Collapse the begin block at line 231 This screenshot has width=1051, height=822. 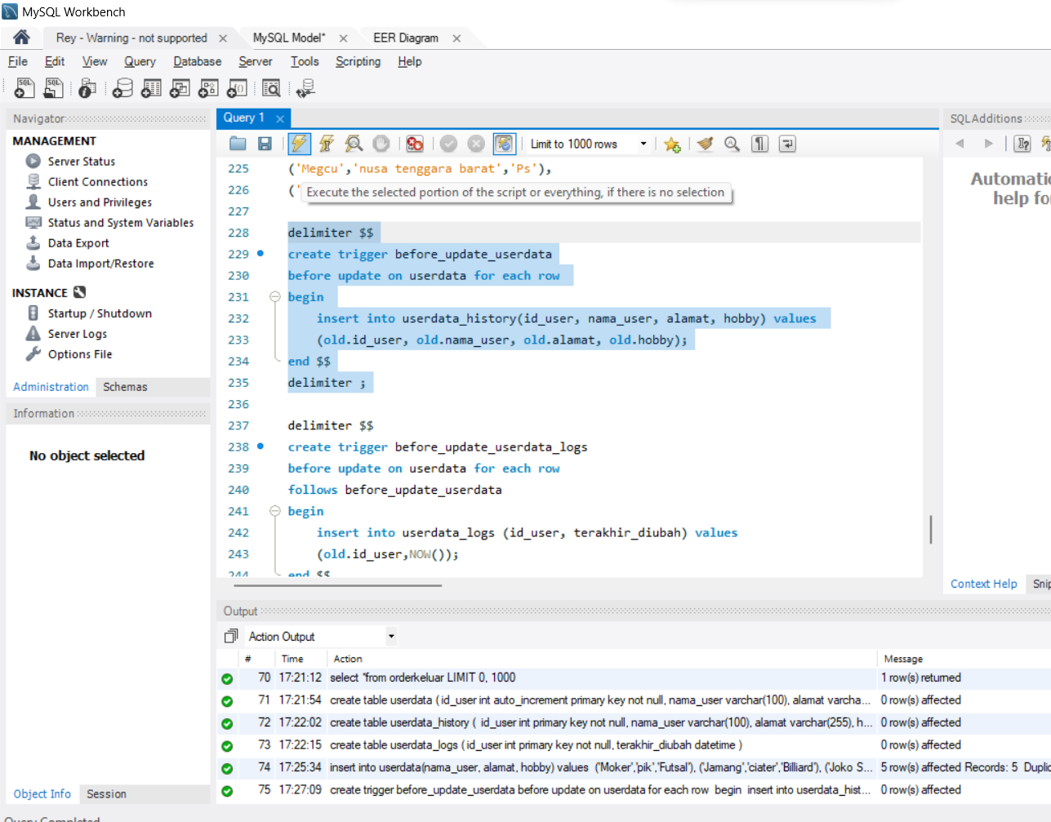click(275, 297)
